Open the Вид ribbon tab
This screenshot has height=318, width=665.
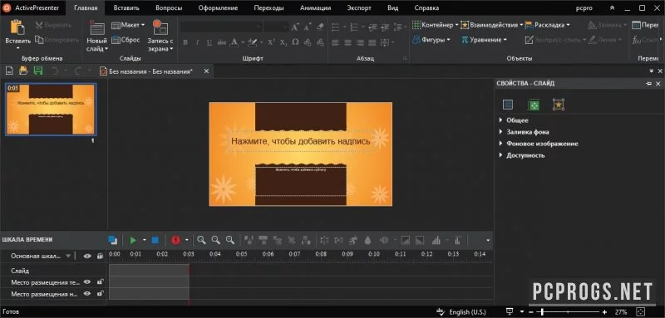pos(392,8)
